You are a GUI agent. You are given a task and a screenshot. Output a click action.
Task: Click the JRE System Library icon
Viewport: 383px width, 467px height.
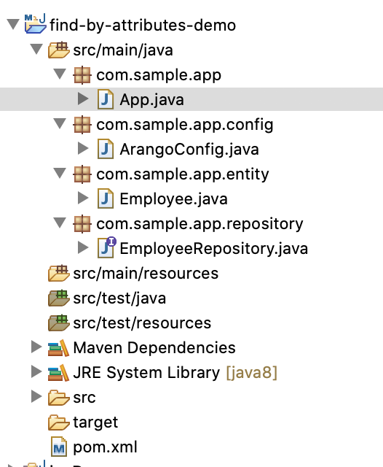(x=58, y=373)
